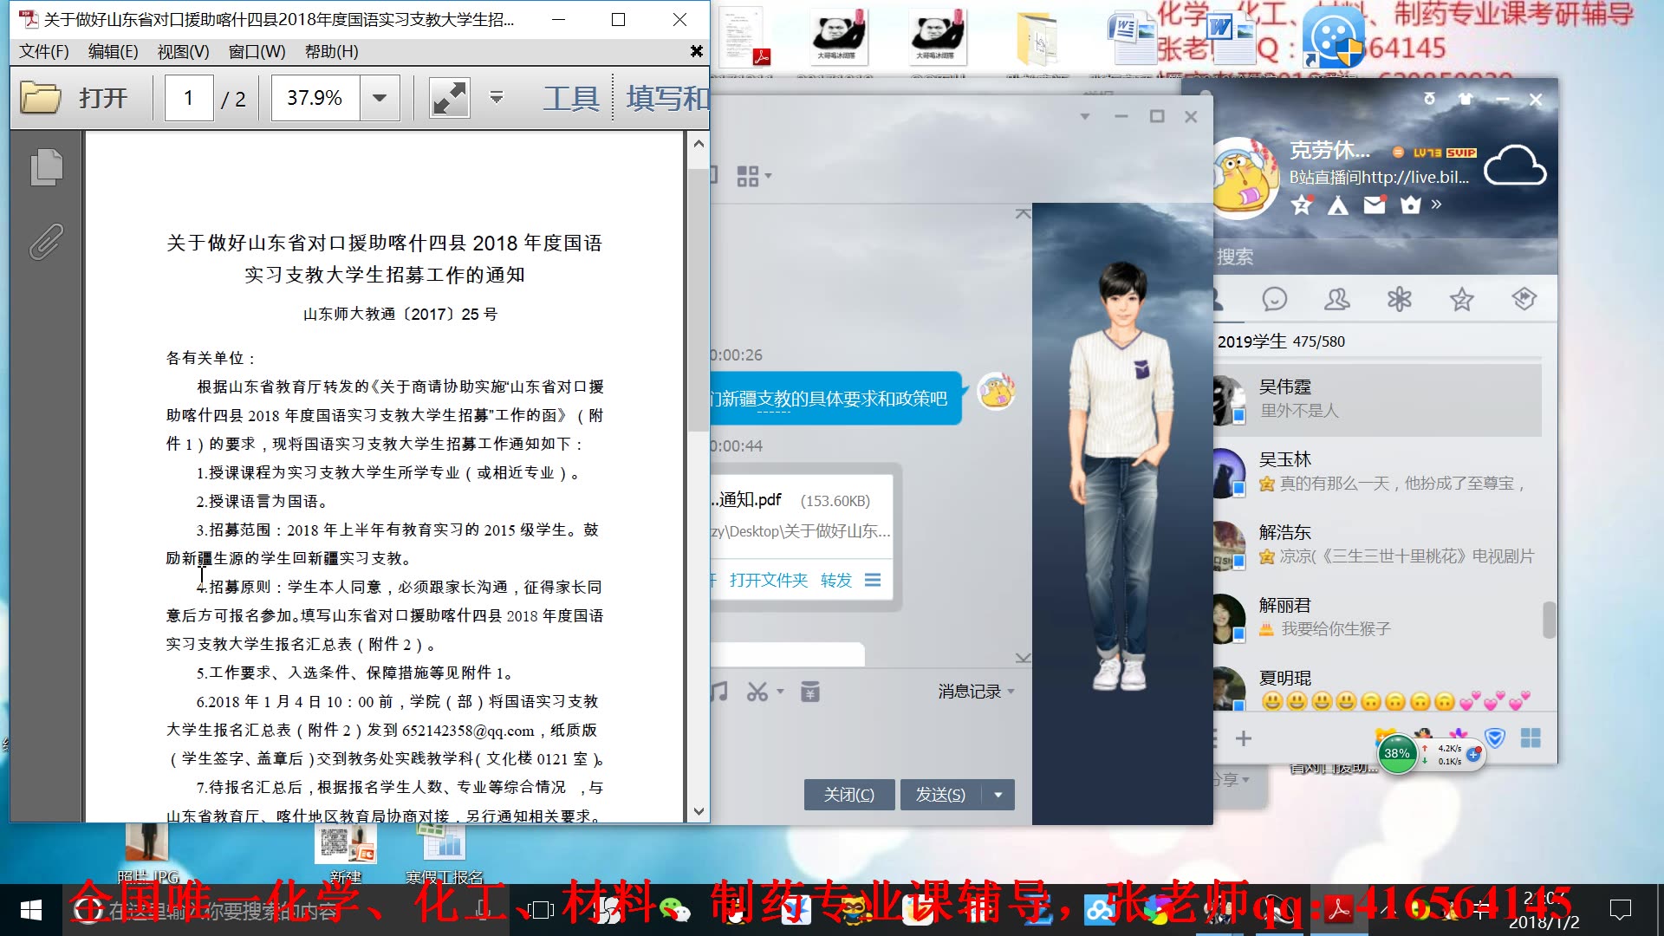This screenshot has width=1664, height=936.
Task: Open QQ mailbox envelope icon
Action: click(1375, 205)
